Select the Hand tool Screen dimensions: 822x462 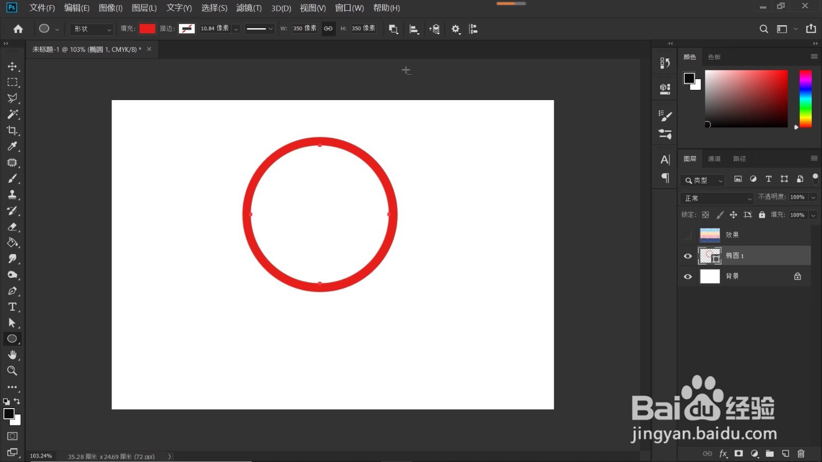12,355
